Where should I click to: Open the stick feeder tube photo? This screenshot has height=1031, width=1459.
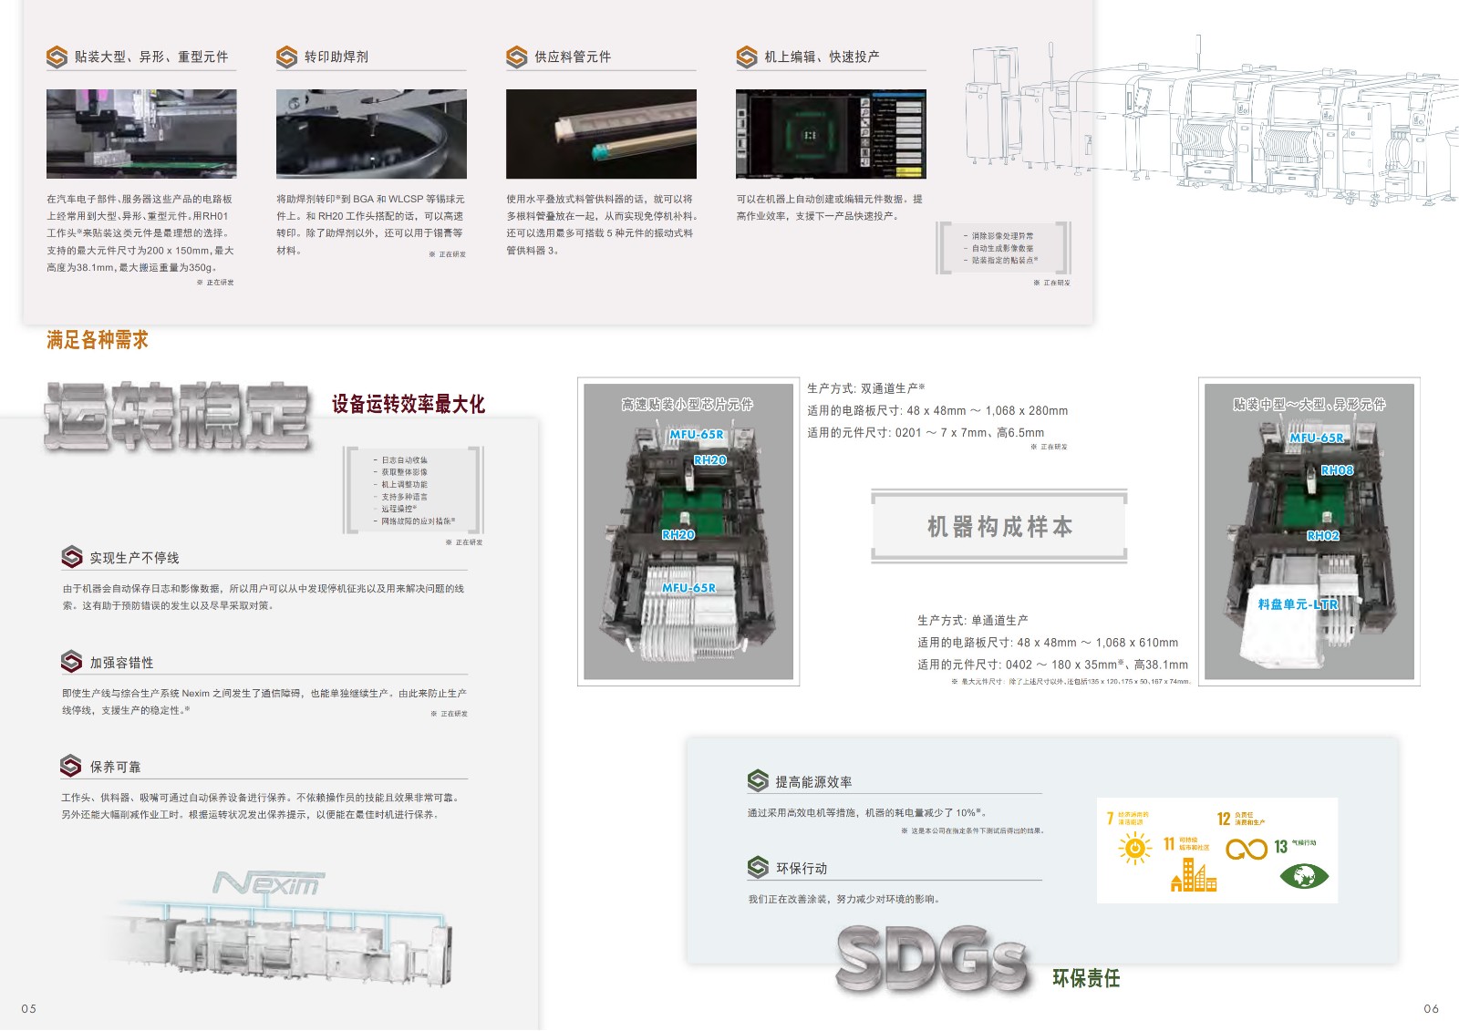pyautogui.click(x=601, y=134)
